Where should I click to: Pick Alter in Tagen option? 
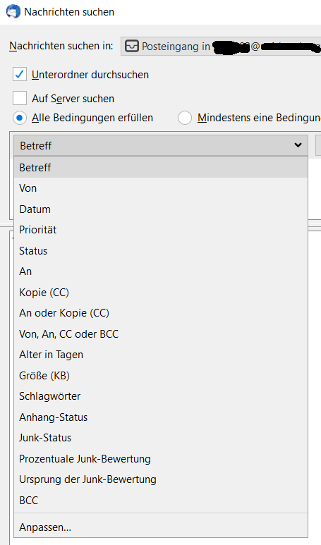point(161,355)
